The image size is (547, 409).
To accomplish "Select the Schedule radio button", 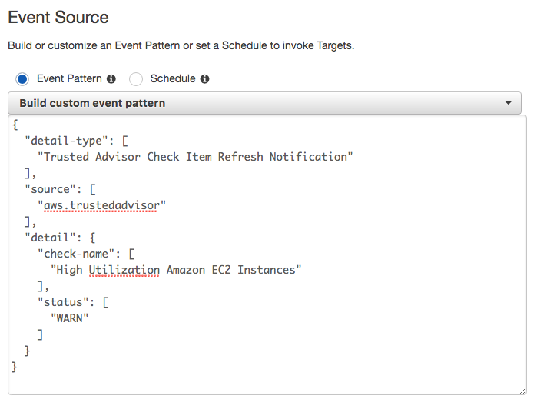I will pos(136,79).
